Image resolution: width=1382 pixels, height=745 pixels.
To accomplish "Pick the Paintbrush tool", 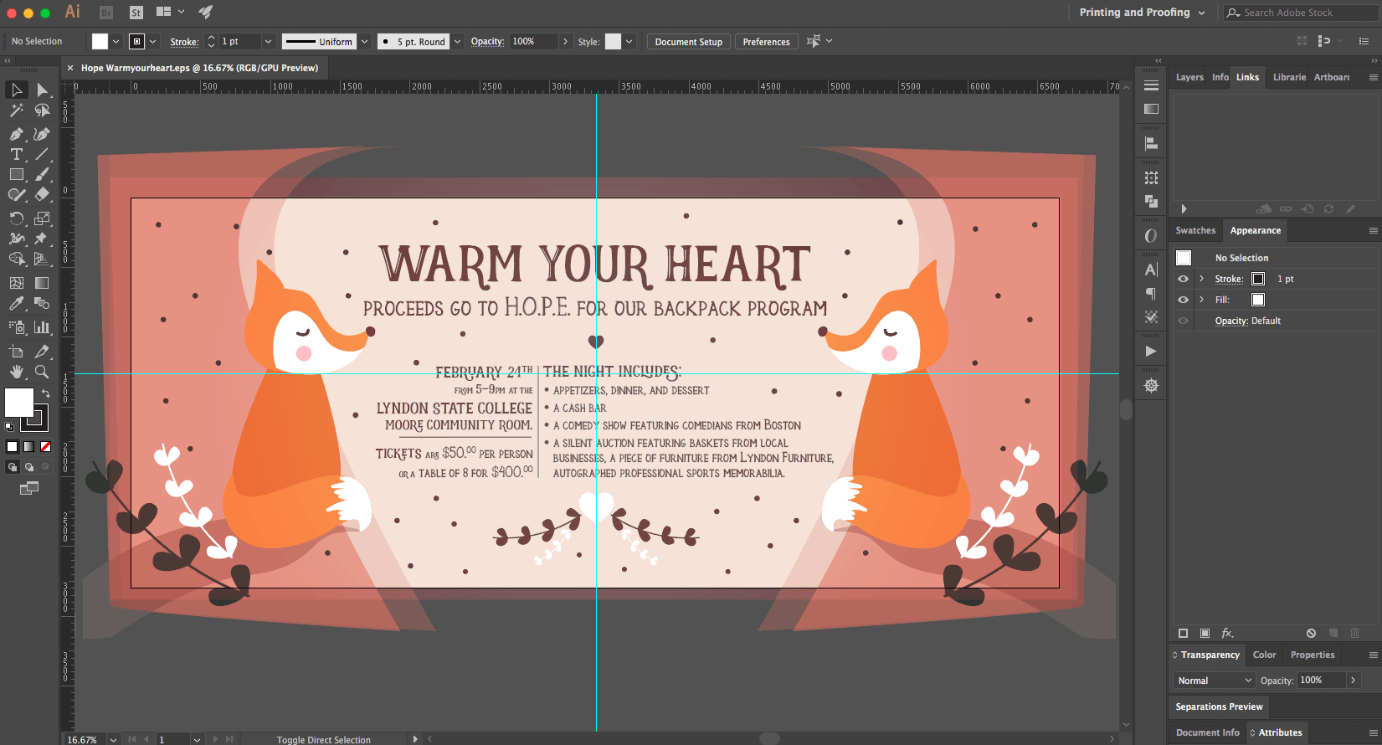I will (x=42, y=174).
